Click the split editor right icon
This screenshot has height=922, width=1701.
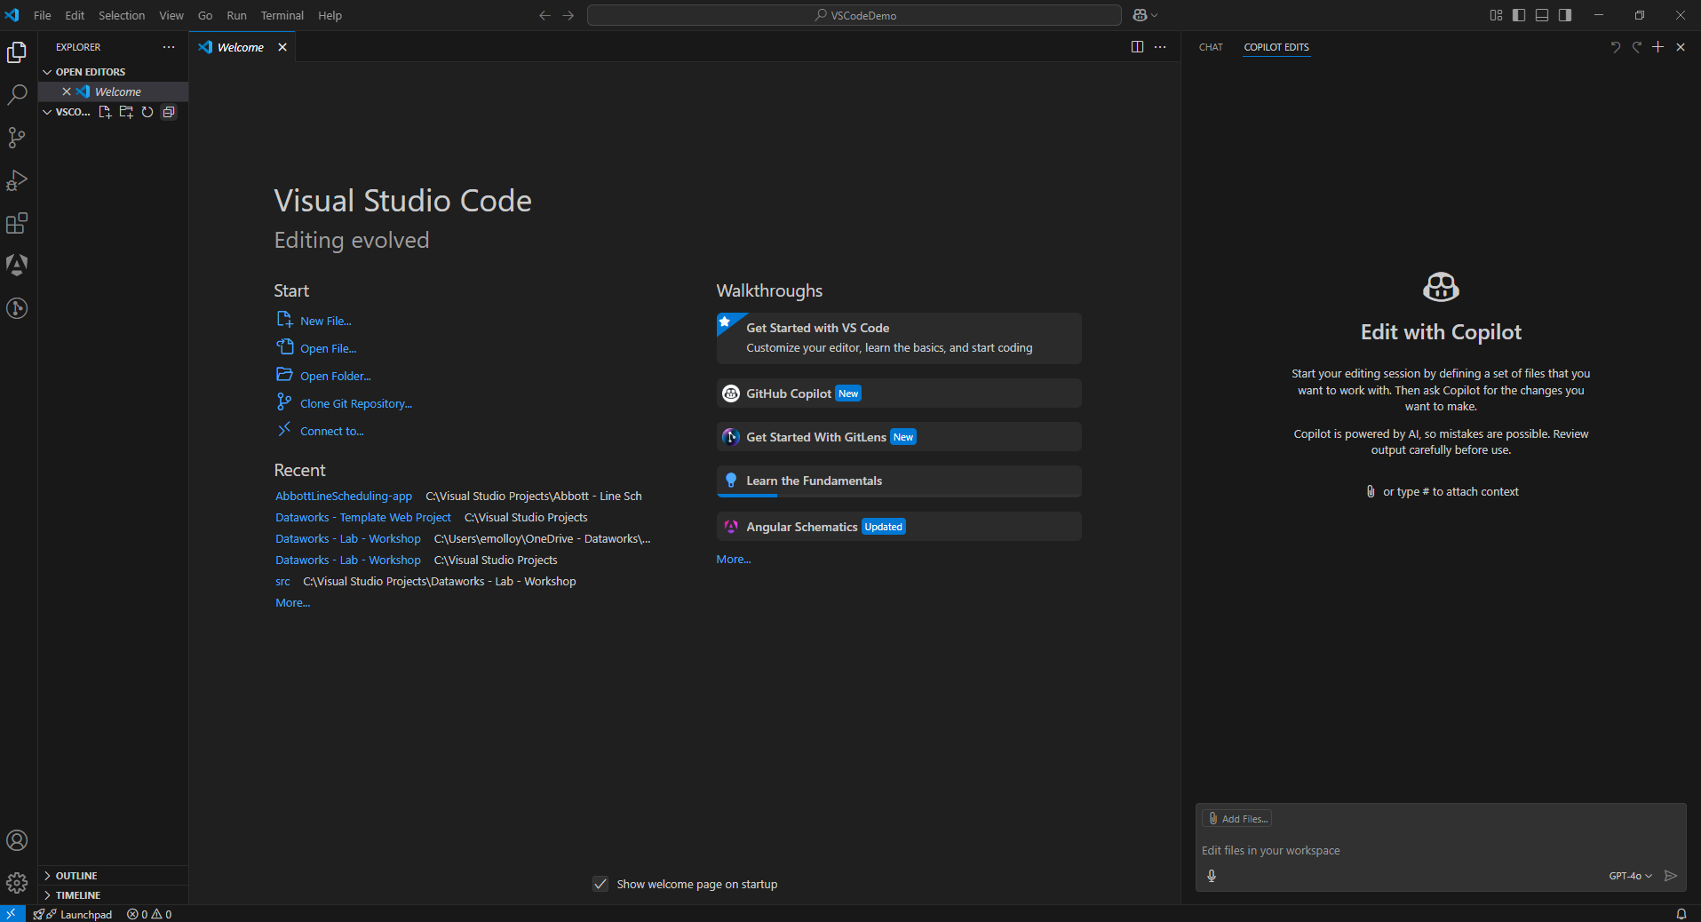(x=1137, y=47)
